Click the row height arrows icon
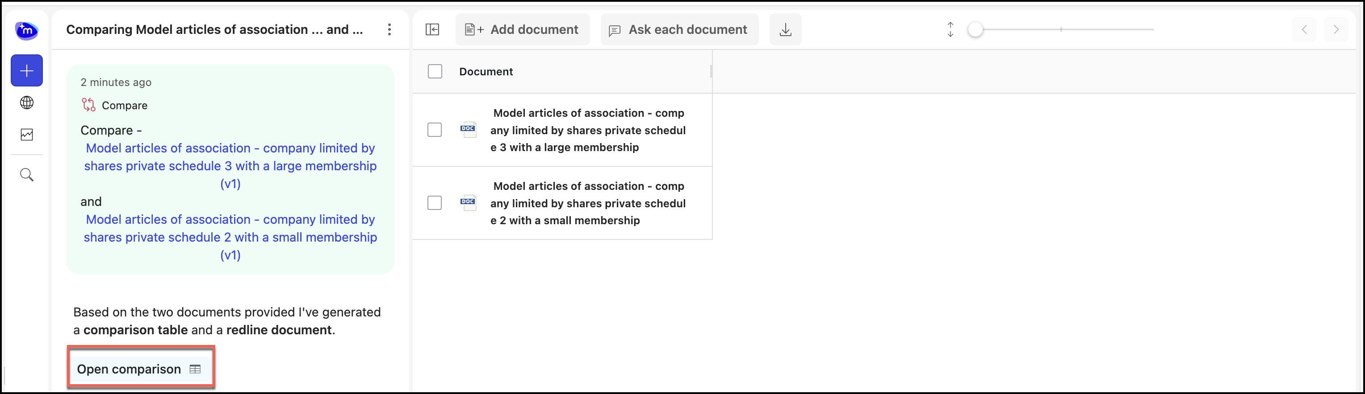This screenshot has height=394, width=1365. 950,29
